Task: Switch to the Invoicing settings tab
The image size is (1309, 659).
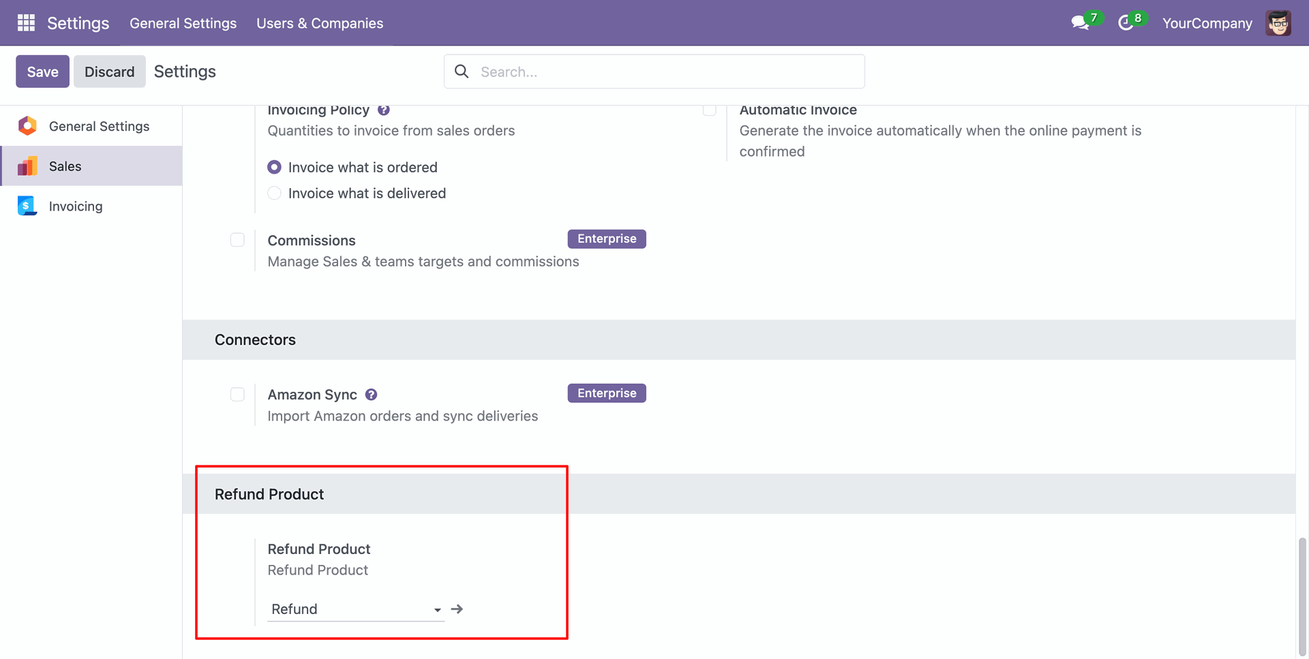Action: (x=76, y=206)
